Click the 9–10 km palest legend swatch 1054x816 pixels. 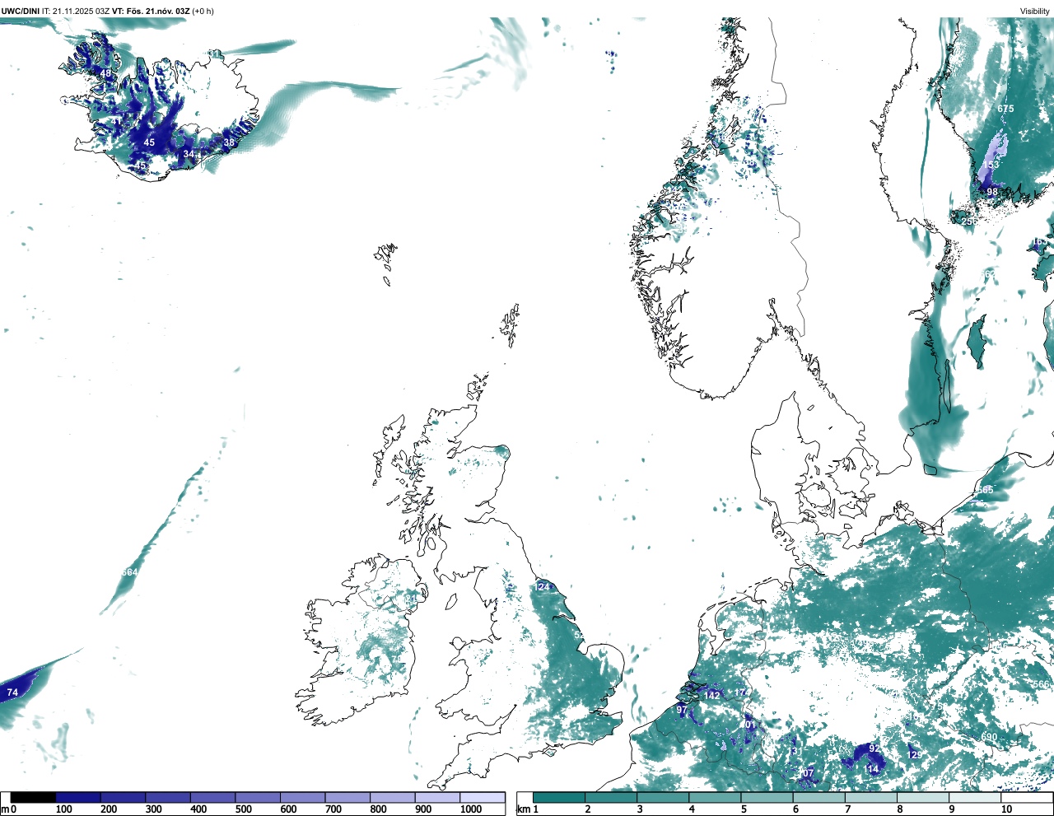coord(976,798)
